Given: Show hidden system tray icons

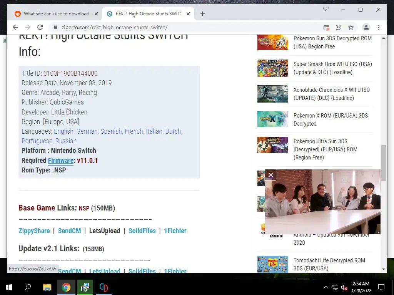Looking at the screenshot, I should pos(326,287).
